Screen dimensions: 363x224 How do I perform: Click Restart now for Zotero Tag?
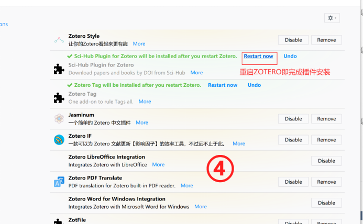pos(223,85)
